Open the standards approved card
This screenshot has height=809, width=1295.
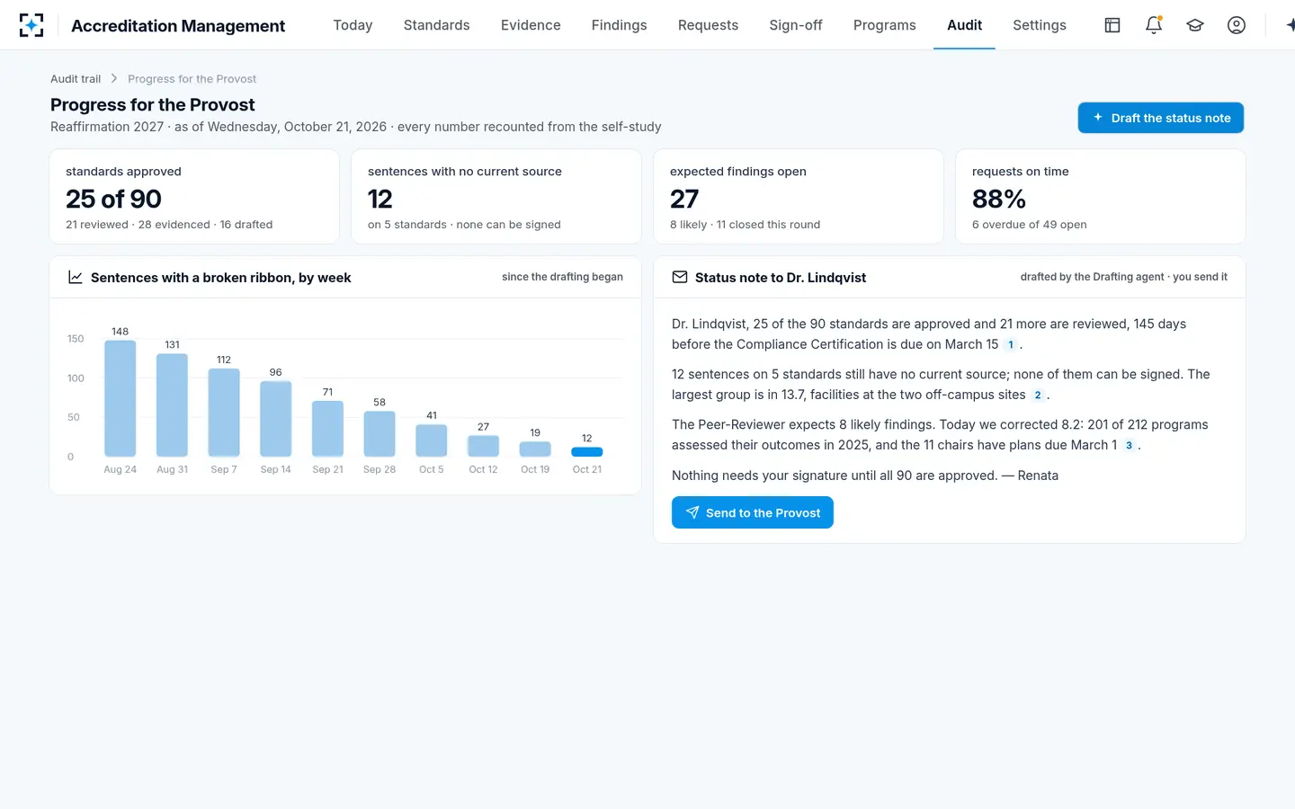click(x=194, y=197)
